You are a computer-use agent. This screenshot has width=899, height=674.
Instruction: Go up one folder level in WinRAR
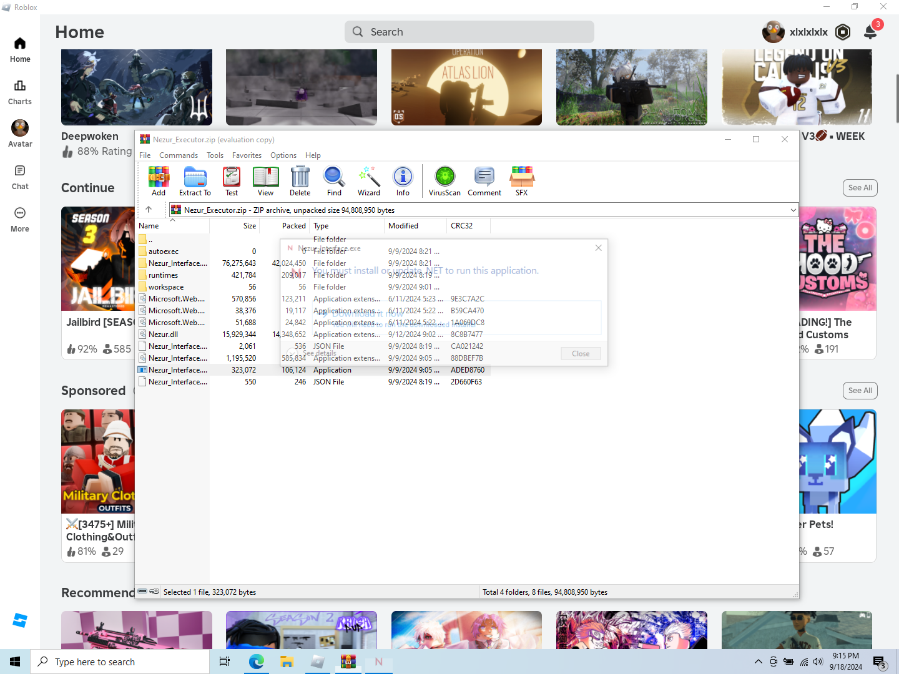coord(149,210)
